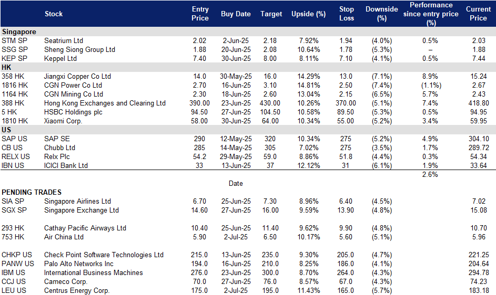Select the Current Price column header
496x295 pixels.
pos(478,14)
